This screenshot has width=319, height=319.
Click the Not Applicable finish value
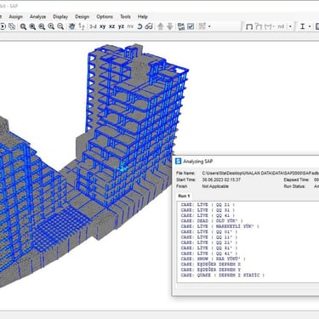[215, 186]
